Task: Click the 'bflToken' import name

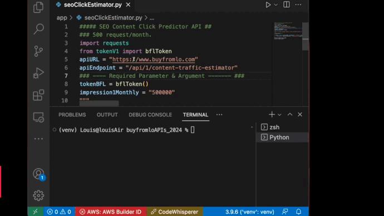Action: [159, 51]
